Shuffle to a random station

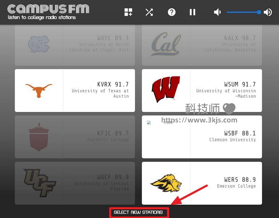(x=149, y=12)
